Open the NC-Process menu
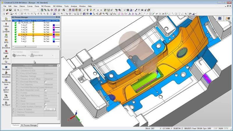 tap(46, 6)
